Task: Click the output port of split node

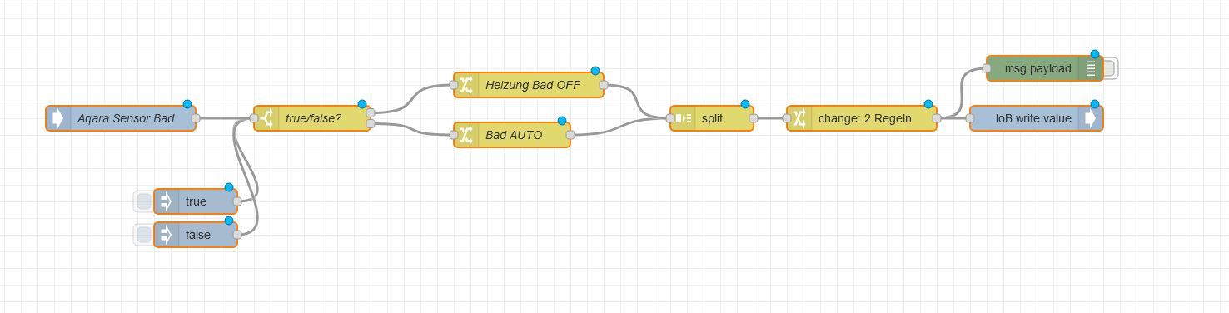Action: [754, 118]
